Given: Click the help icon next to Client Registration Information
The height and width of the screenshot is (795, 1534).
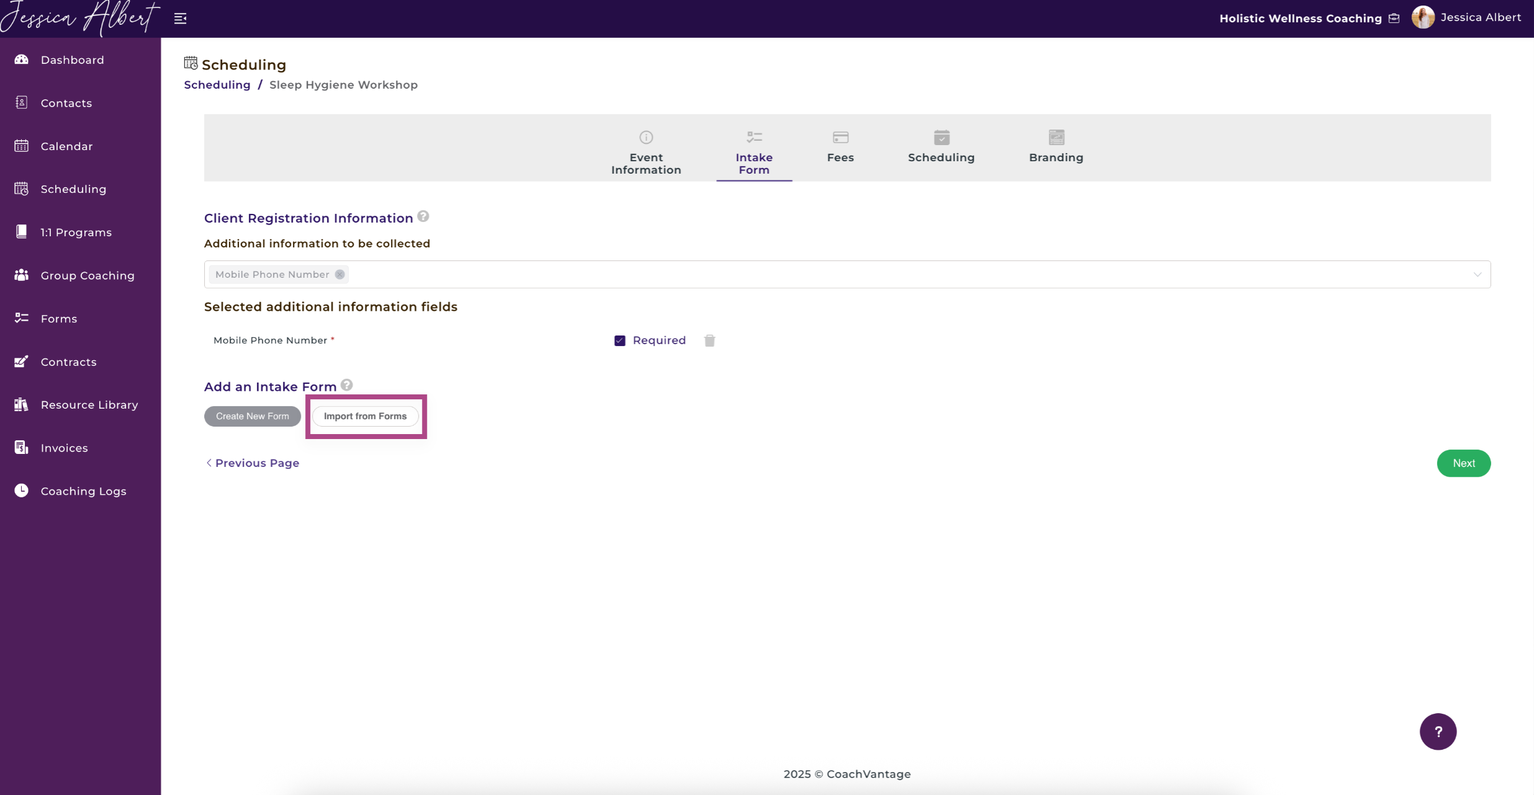Looking at the screenshot, I should point(423,216).
